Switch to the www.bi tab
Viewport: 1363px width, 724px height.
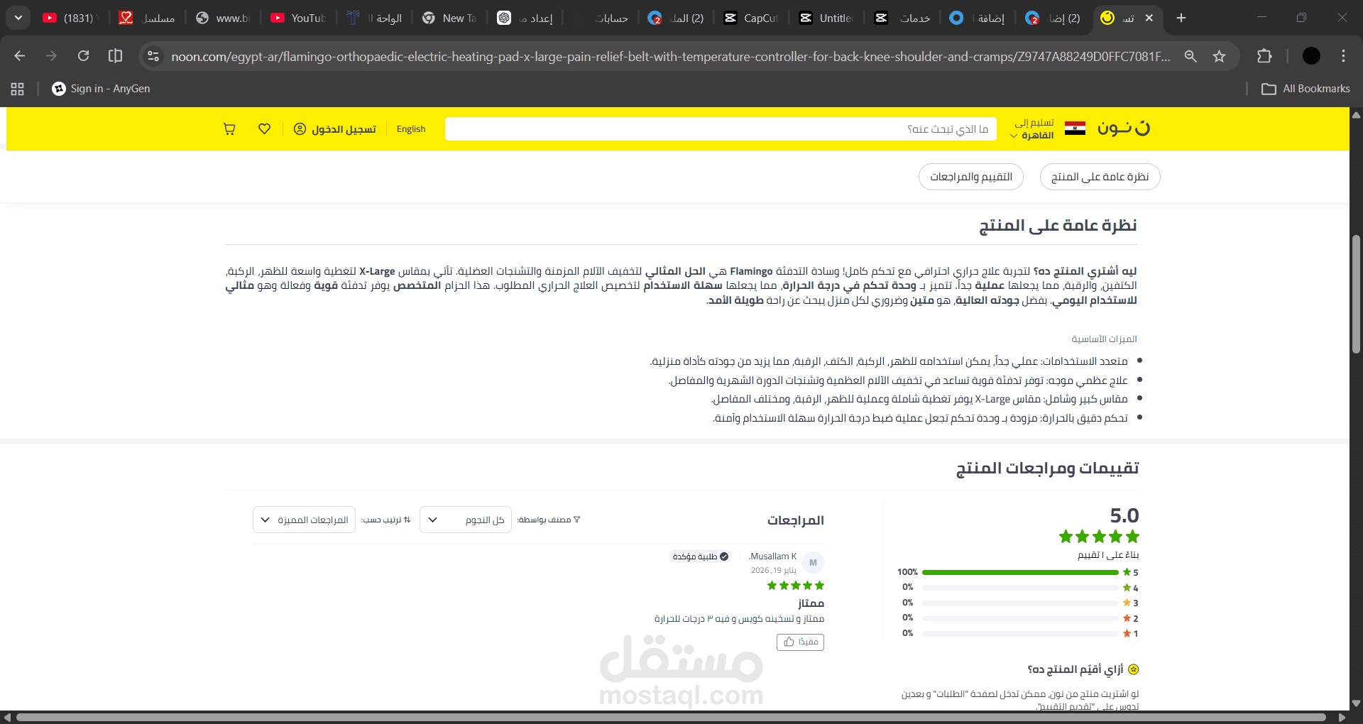click(x=223, y=18)
